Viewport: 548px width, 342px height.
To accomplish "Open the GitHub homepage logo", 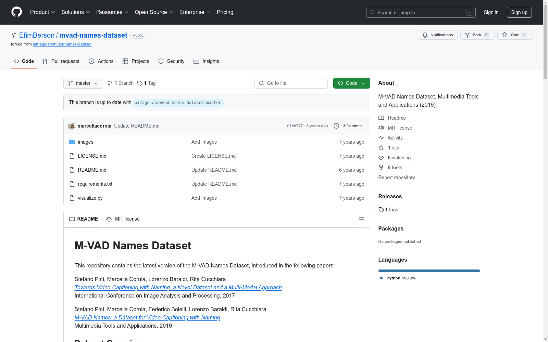I will pyautogui.click(x=16, y=12).
